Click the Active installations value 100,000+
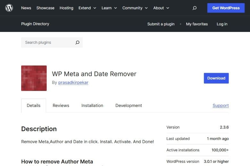250x166 pixels. (220, 150)
